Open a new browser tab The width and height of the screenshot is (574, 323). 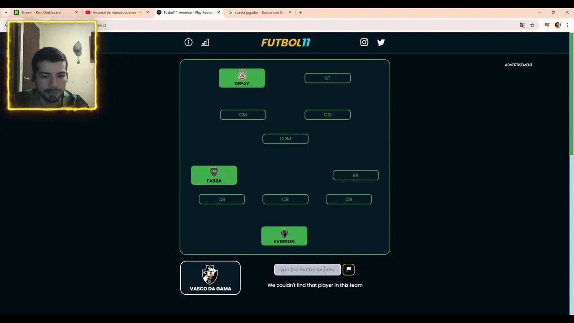(300, 12)
